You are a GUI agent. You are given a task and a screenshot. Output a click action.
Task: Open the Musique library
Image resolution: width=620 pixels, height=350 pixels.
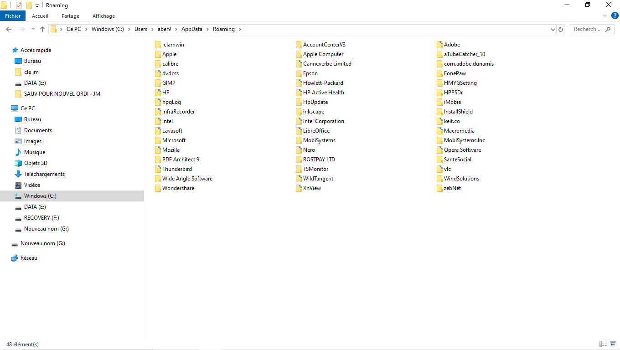coord(35,152)
